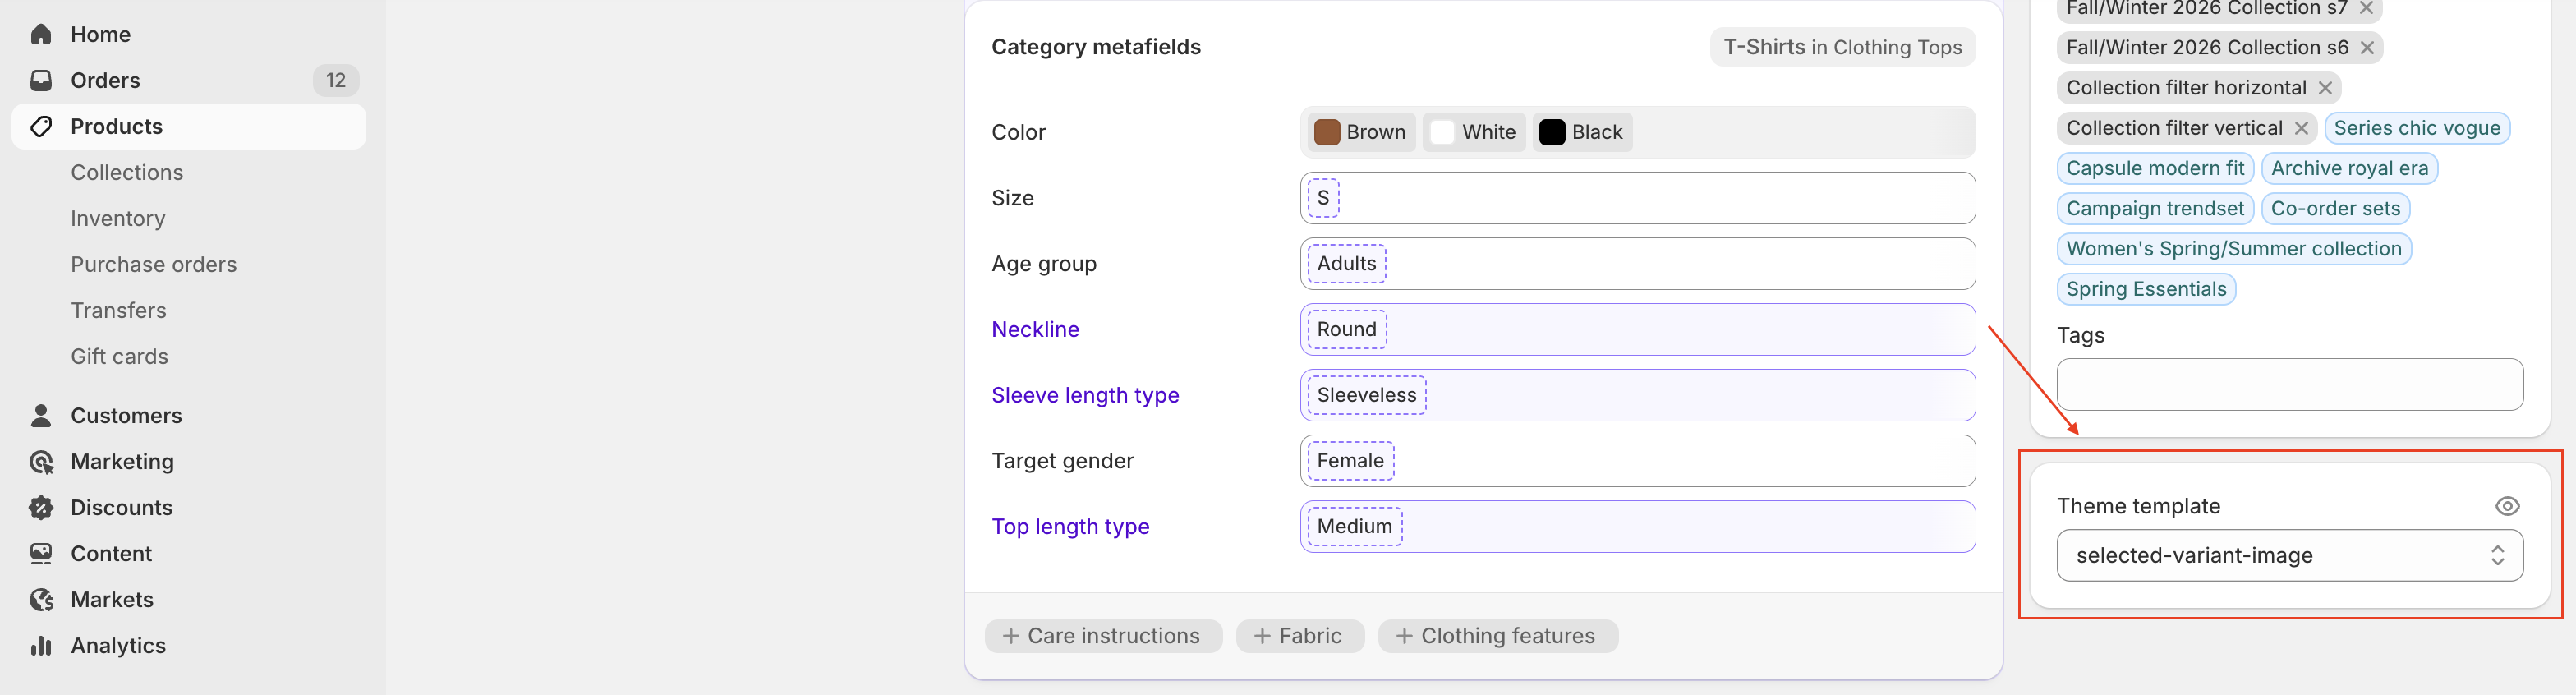
Task: Click the Neckline field with Round
Action: [x=1637, y=329]
